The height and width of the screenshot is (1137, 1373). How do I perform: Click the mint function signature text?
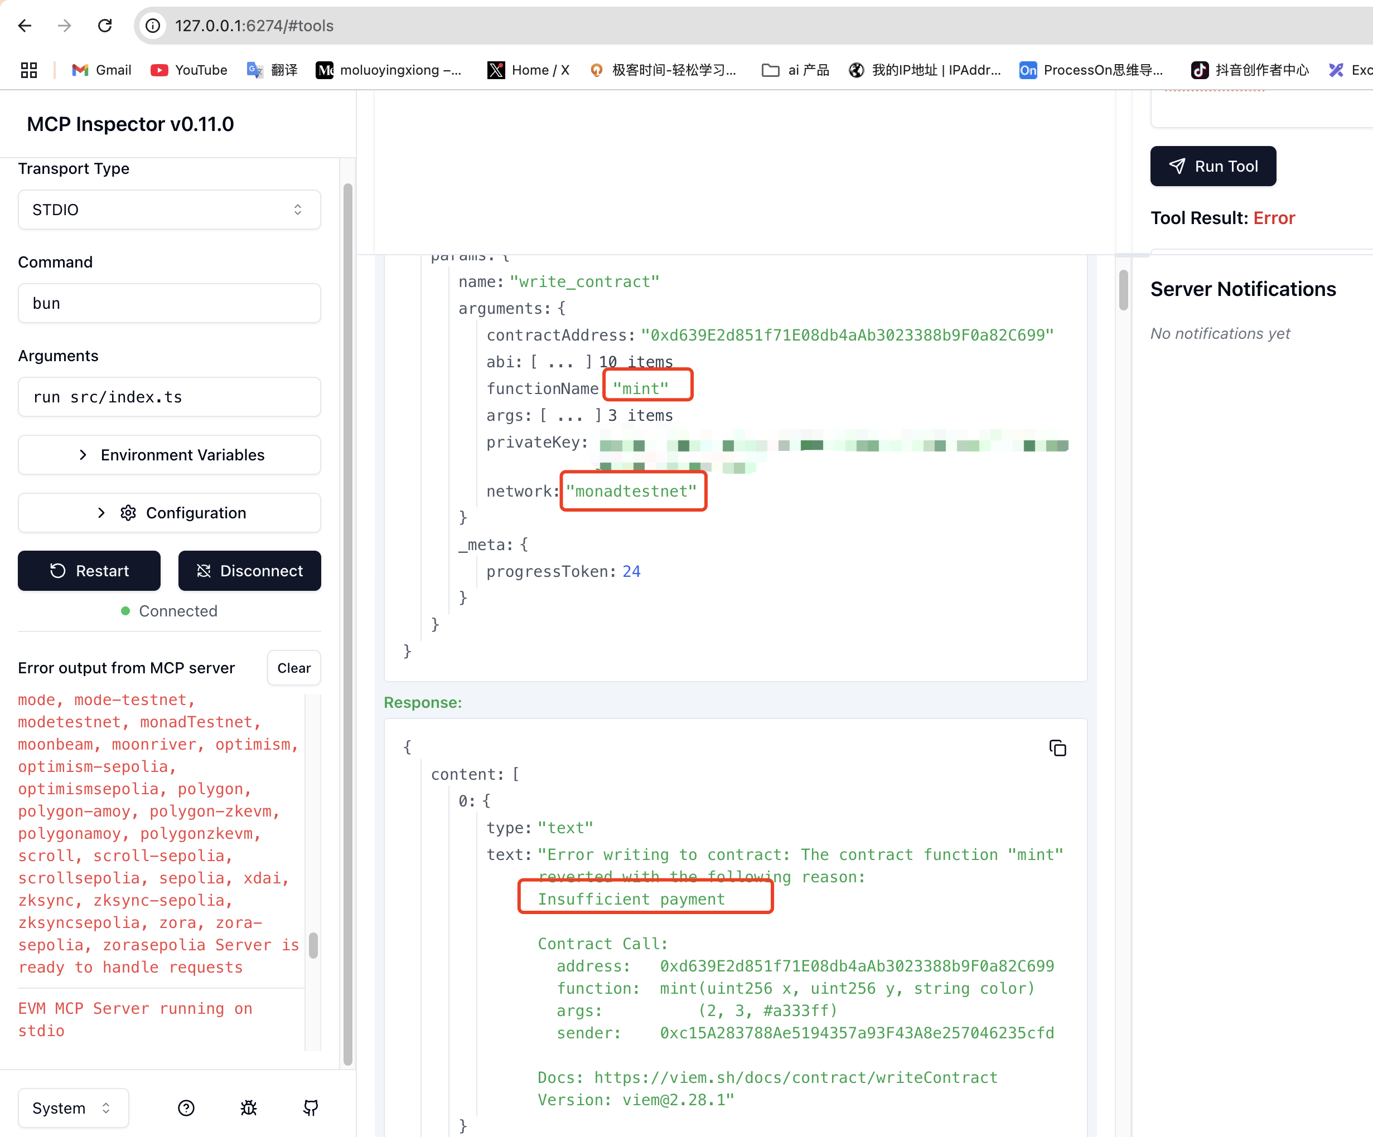(847, 988)
